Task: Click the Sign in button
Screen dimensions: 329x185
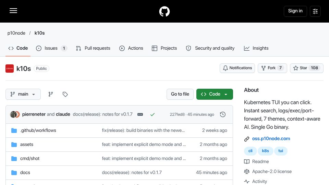Action: [295, 11]
